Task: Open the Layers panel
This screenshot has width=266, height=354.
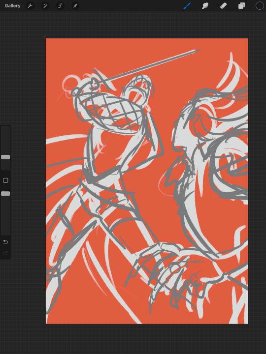Action: pos(241,5)
